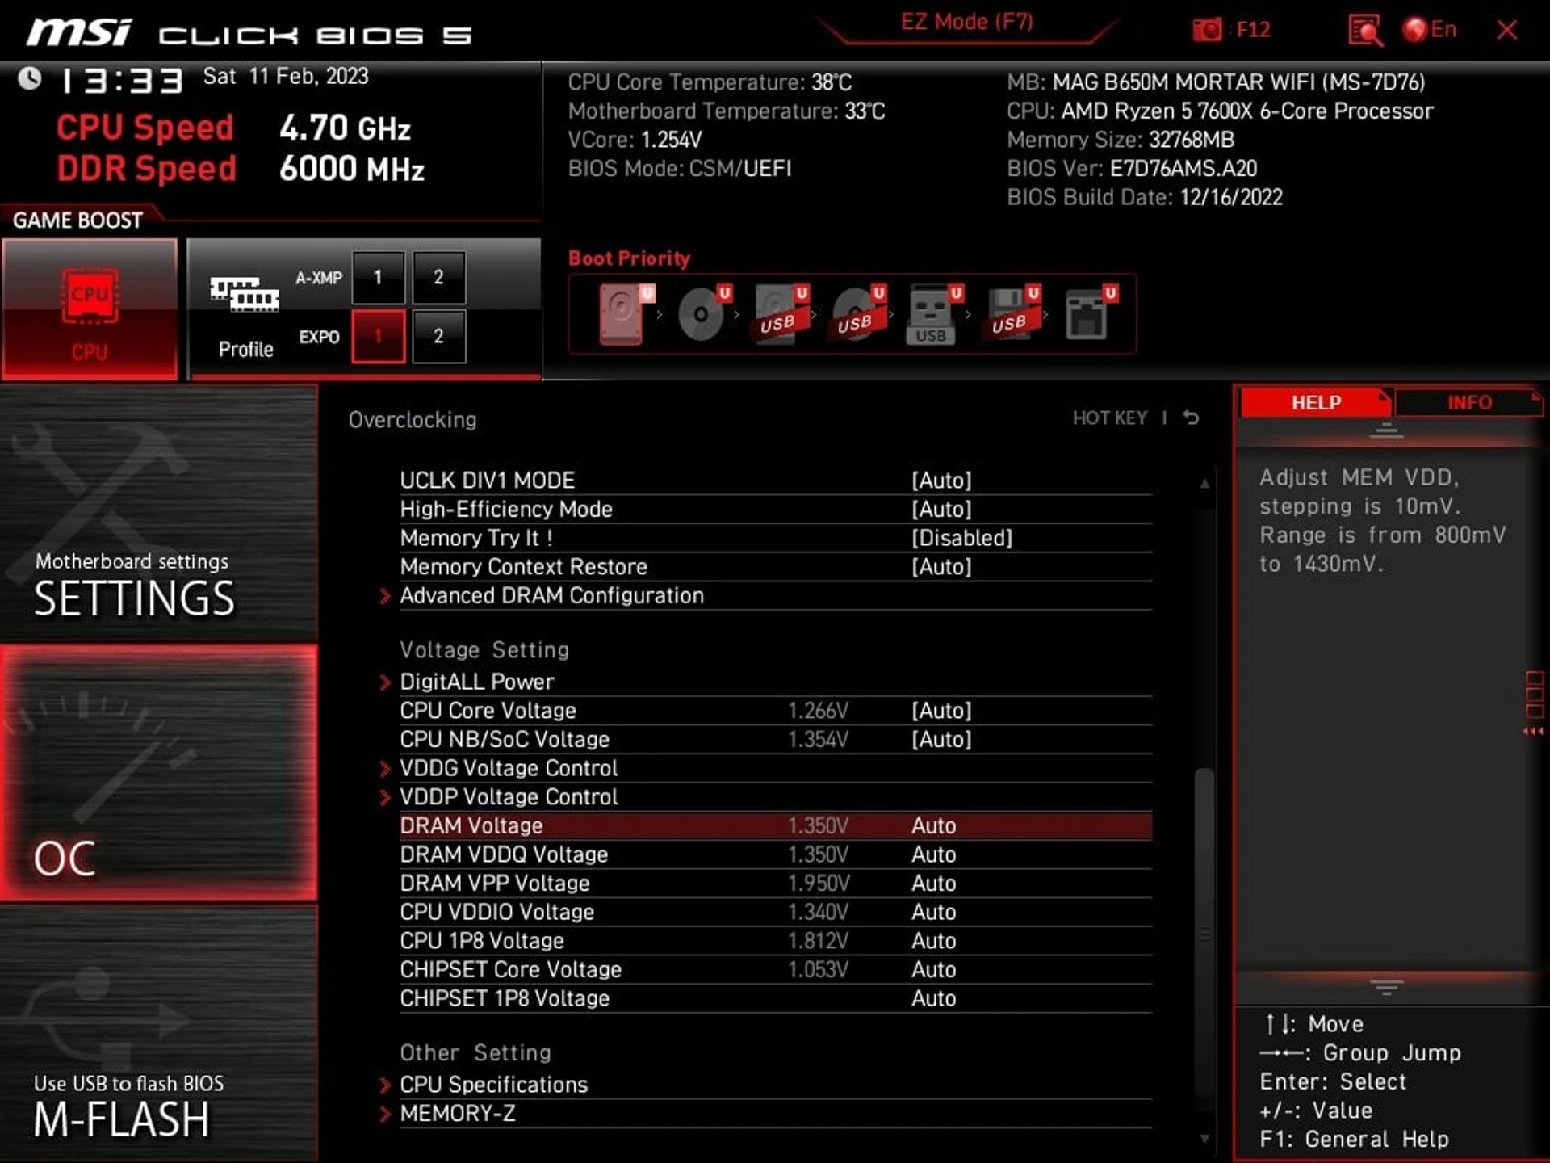The width and height of the screenshot is (1550, 1163).
Task: Edit the DRAM VDDQ Voltage Auto field
Action: [934, 854]
